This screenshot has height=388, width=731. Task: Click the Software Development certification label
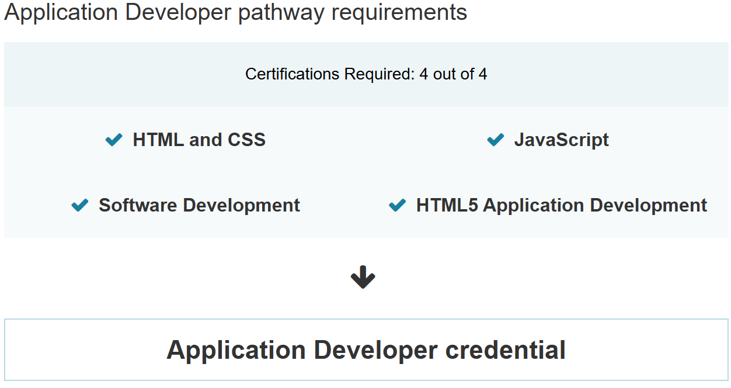point(199,205)
